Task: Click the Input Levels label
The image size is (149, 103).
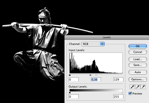Action: click(77, 50)
